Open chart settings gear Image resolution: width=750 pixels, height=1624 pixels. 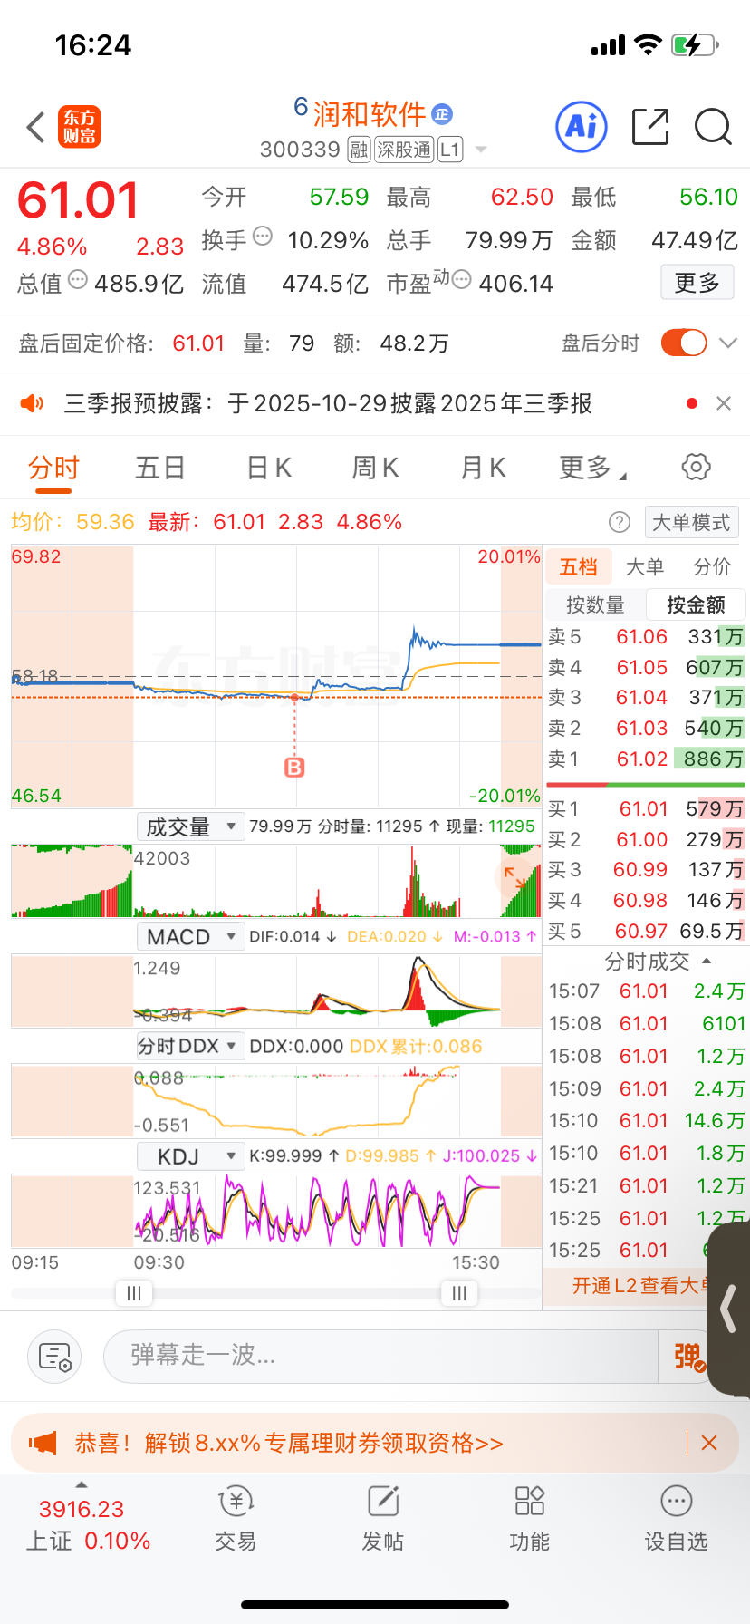coord(696,468)
